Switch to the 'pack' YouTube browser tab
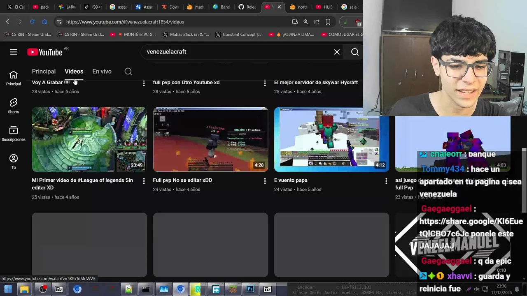Image resolution: width=527 pixels, height=296 pixels. point(41,7)
